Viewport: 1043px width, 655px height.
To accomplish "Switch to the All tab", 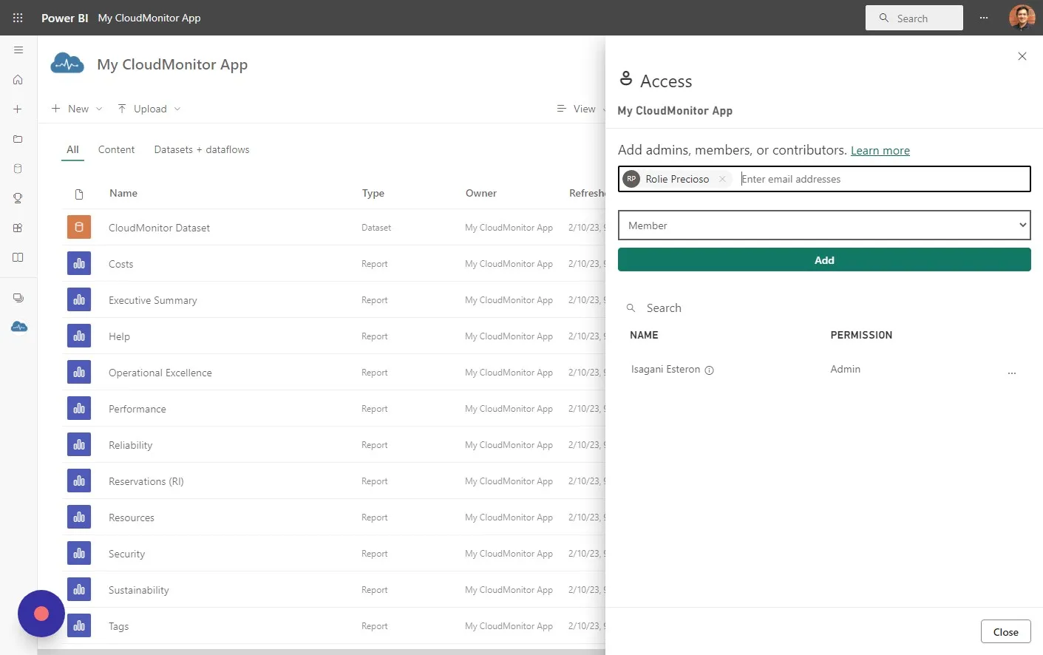I will point(72,149).
